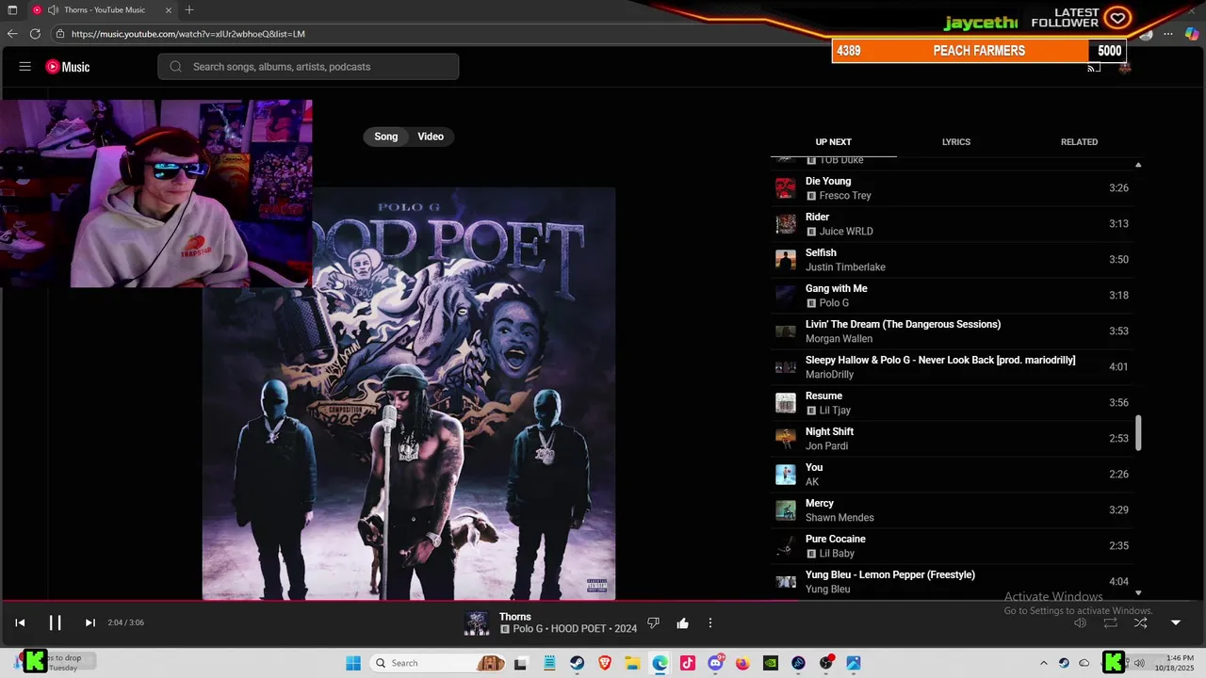The height and width of the screenshot is (678, 1206).
Task: Toggle the like thumbs-up for Thorns
Action: point(682,623)
